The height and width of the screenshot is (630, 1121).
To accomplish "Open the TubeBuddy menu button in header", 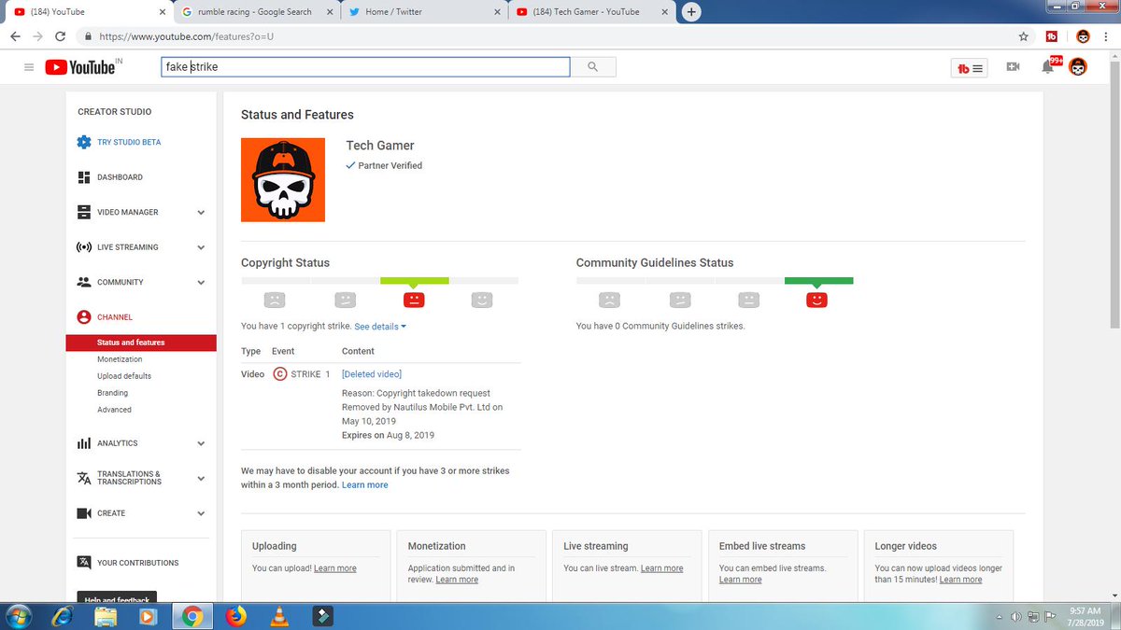I will point(970,68).
